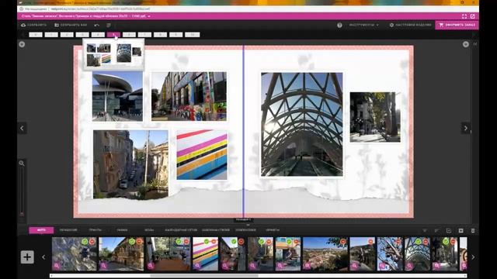Screen dimensions: 497x279
Task: Remove colorful stripes strip photo via red minus
Action: click(x=214, y=242)
